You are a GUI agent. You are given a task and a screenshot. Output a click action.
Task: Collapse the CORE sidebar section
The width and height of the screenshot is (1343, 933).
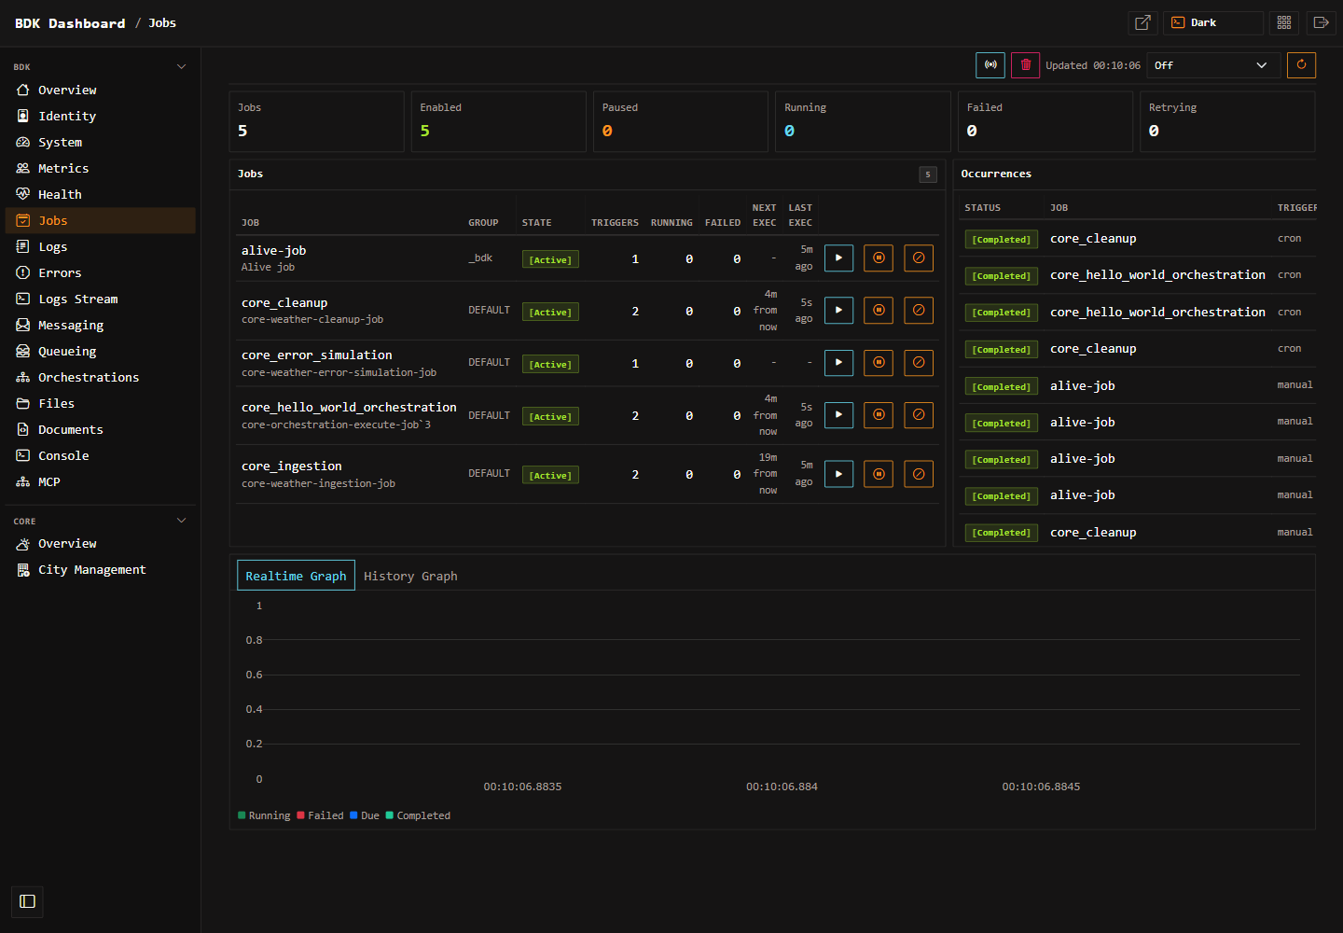tap(181, 521)
